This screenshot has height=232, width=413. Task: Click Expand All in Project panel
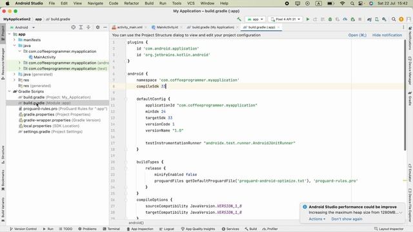[x=81, y=27]
